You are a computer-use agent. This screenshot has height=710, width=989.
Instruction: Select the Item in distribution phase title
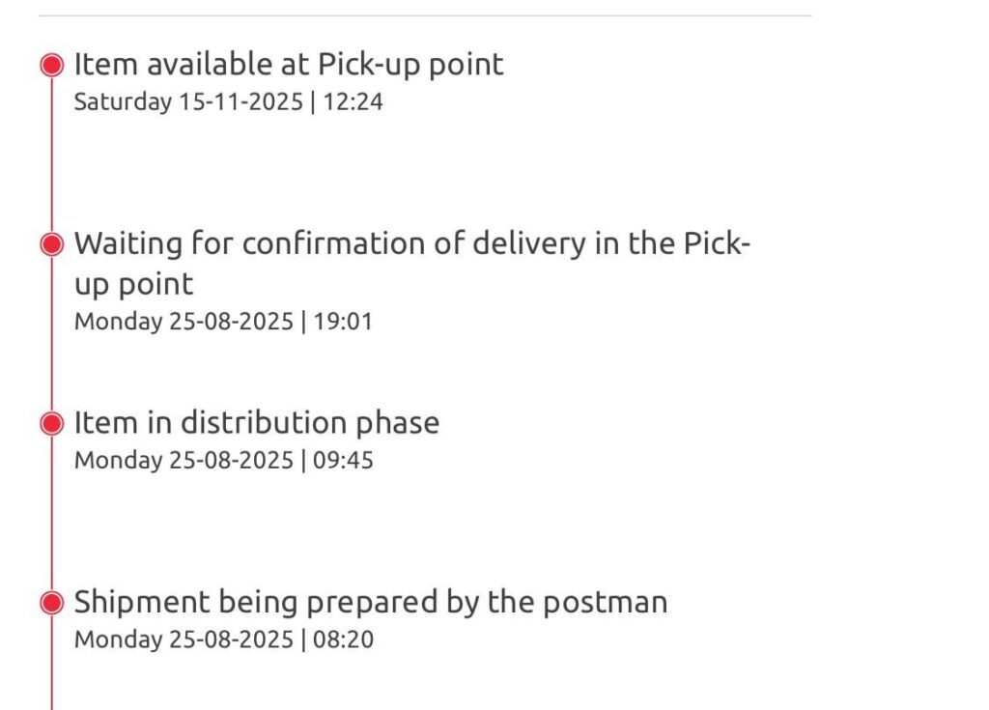point(257,423)
